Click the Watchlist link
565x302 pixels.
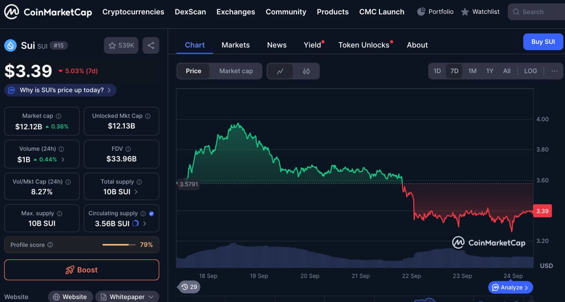point(480,12)
